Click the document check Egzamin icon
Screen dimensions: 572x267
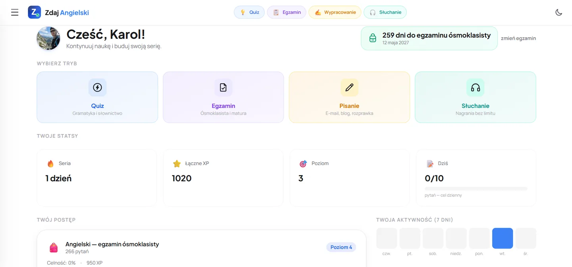point(223,88)
